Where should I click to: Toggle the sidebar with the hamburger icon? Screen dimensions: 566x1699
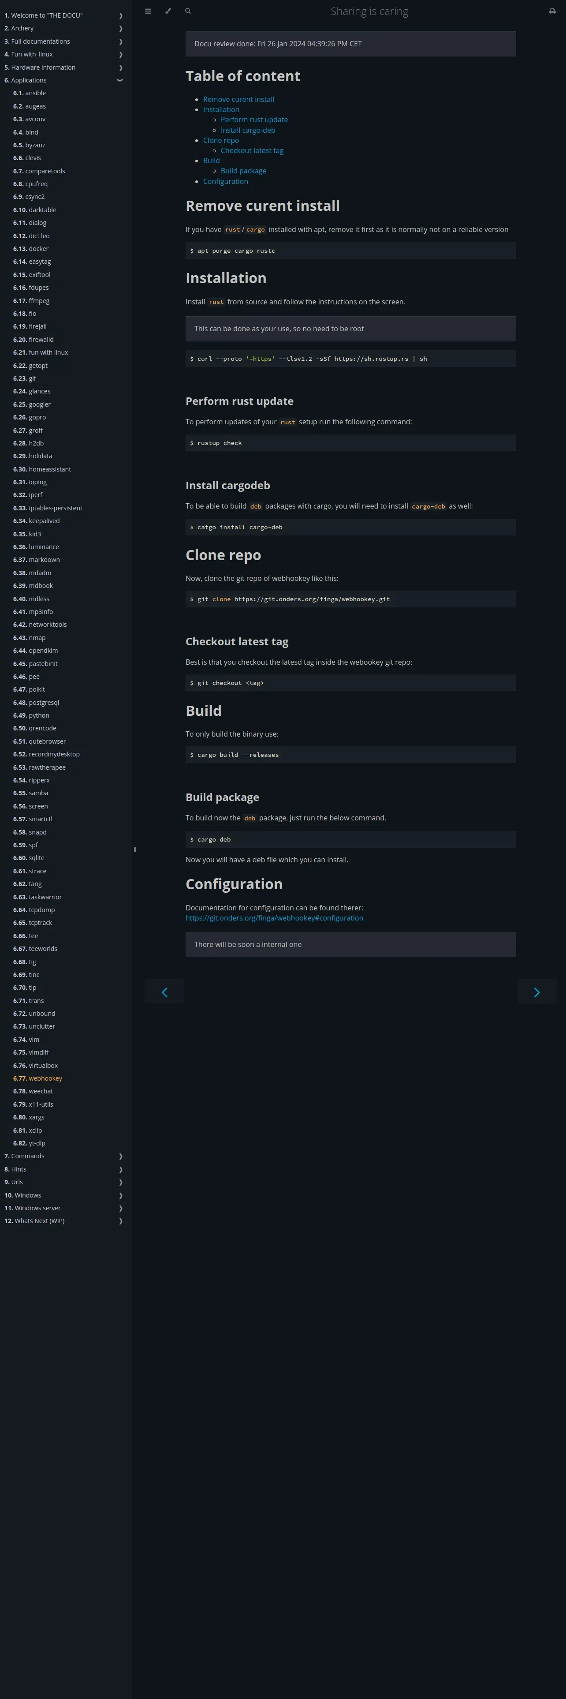pyautogui.click(x=148, y=11)
